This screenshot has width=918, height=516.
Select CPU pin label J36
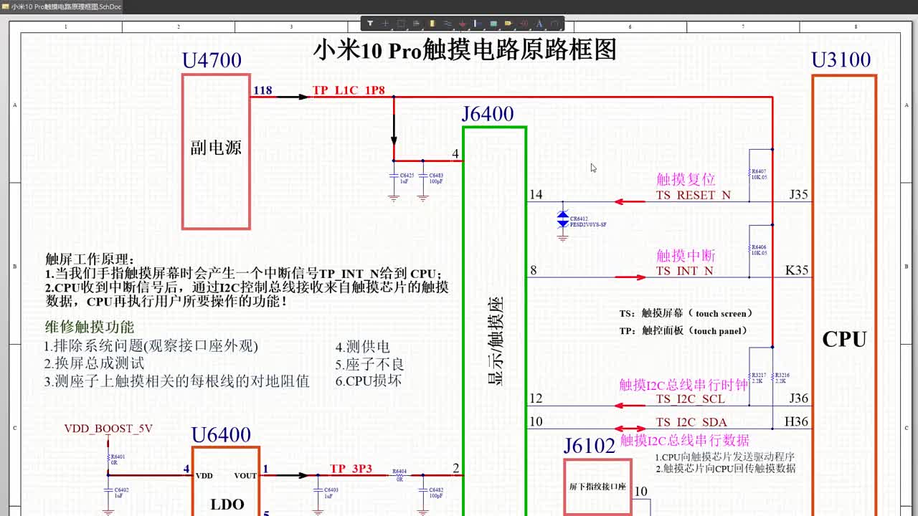[798, 398]
